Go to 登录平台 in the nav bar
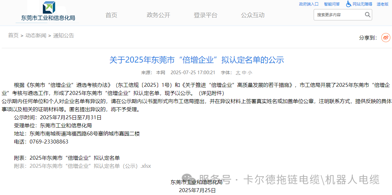 [x=205, y=15]
